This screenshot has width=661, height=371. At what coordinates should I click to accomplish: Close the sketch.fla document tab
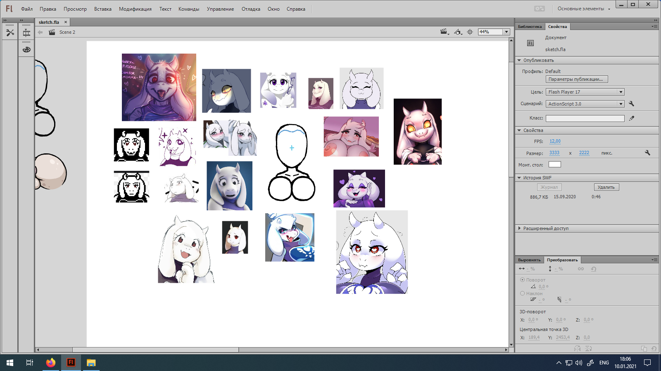tap(65, 22)
